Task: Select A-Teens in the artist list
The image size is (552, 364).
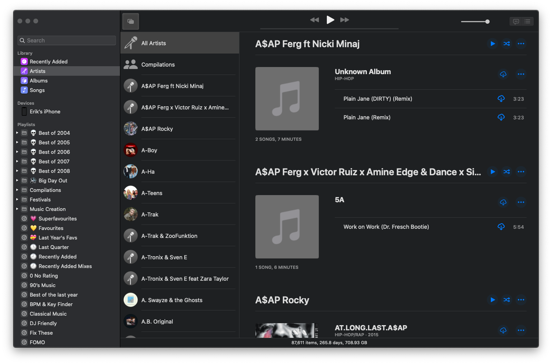Action: coord(179,193)
